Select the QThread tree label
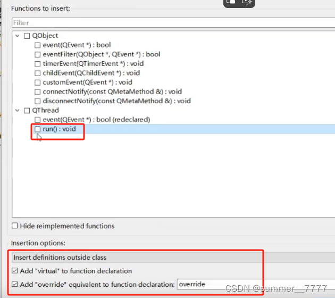The image size is (335, 298). (x=46, y=110)
